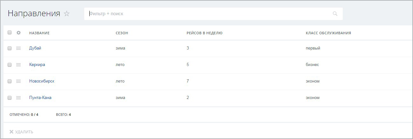The height and width of the screenshot is (139, 413).
Task: Check the Дубай row checkbox
Action: click(x=10, y=48)
